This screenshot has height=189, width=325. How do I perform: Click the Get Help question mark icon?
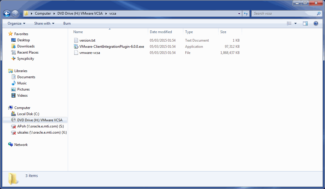[x=316, y=23]
